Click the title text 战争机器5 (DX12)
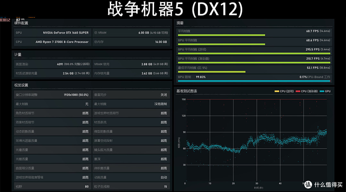Screen dimensions: 346x192 pos(175,9)
